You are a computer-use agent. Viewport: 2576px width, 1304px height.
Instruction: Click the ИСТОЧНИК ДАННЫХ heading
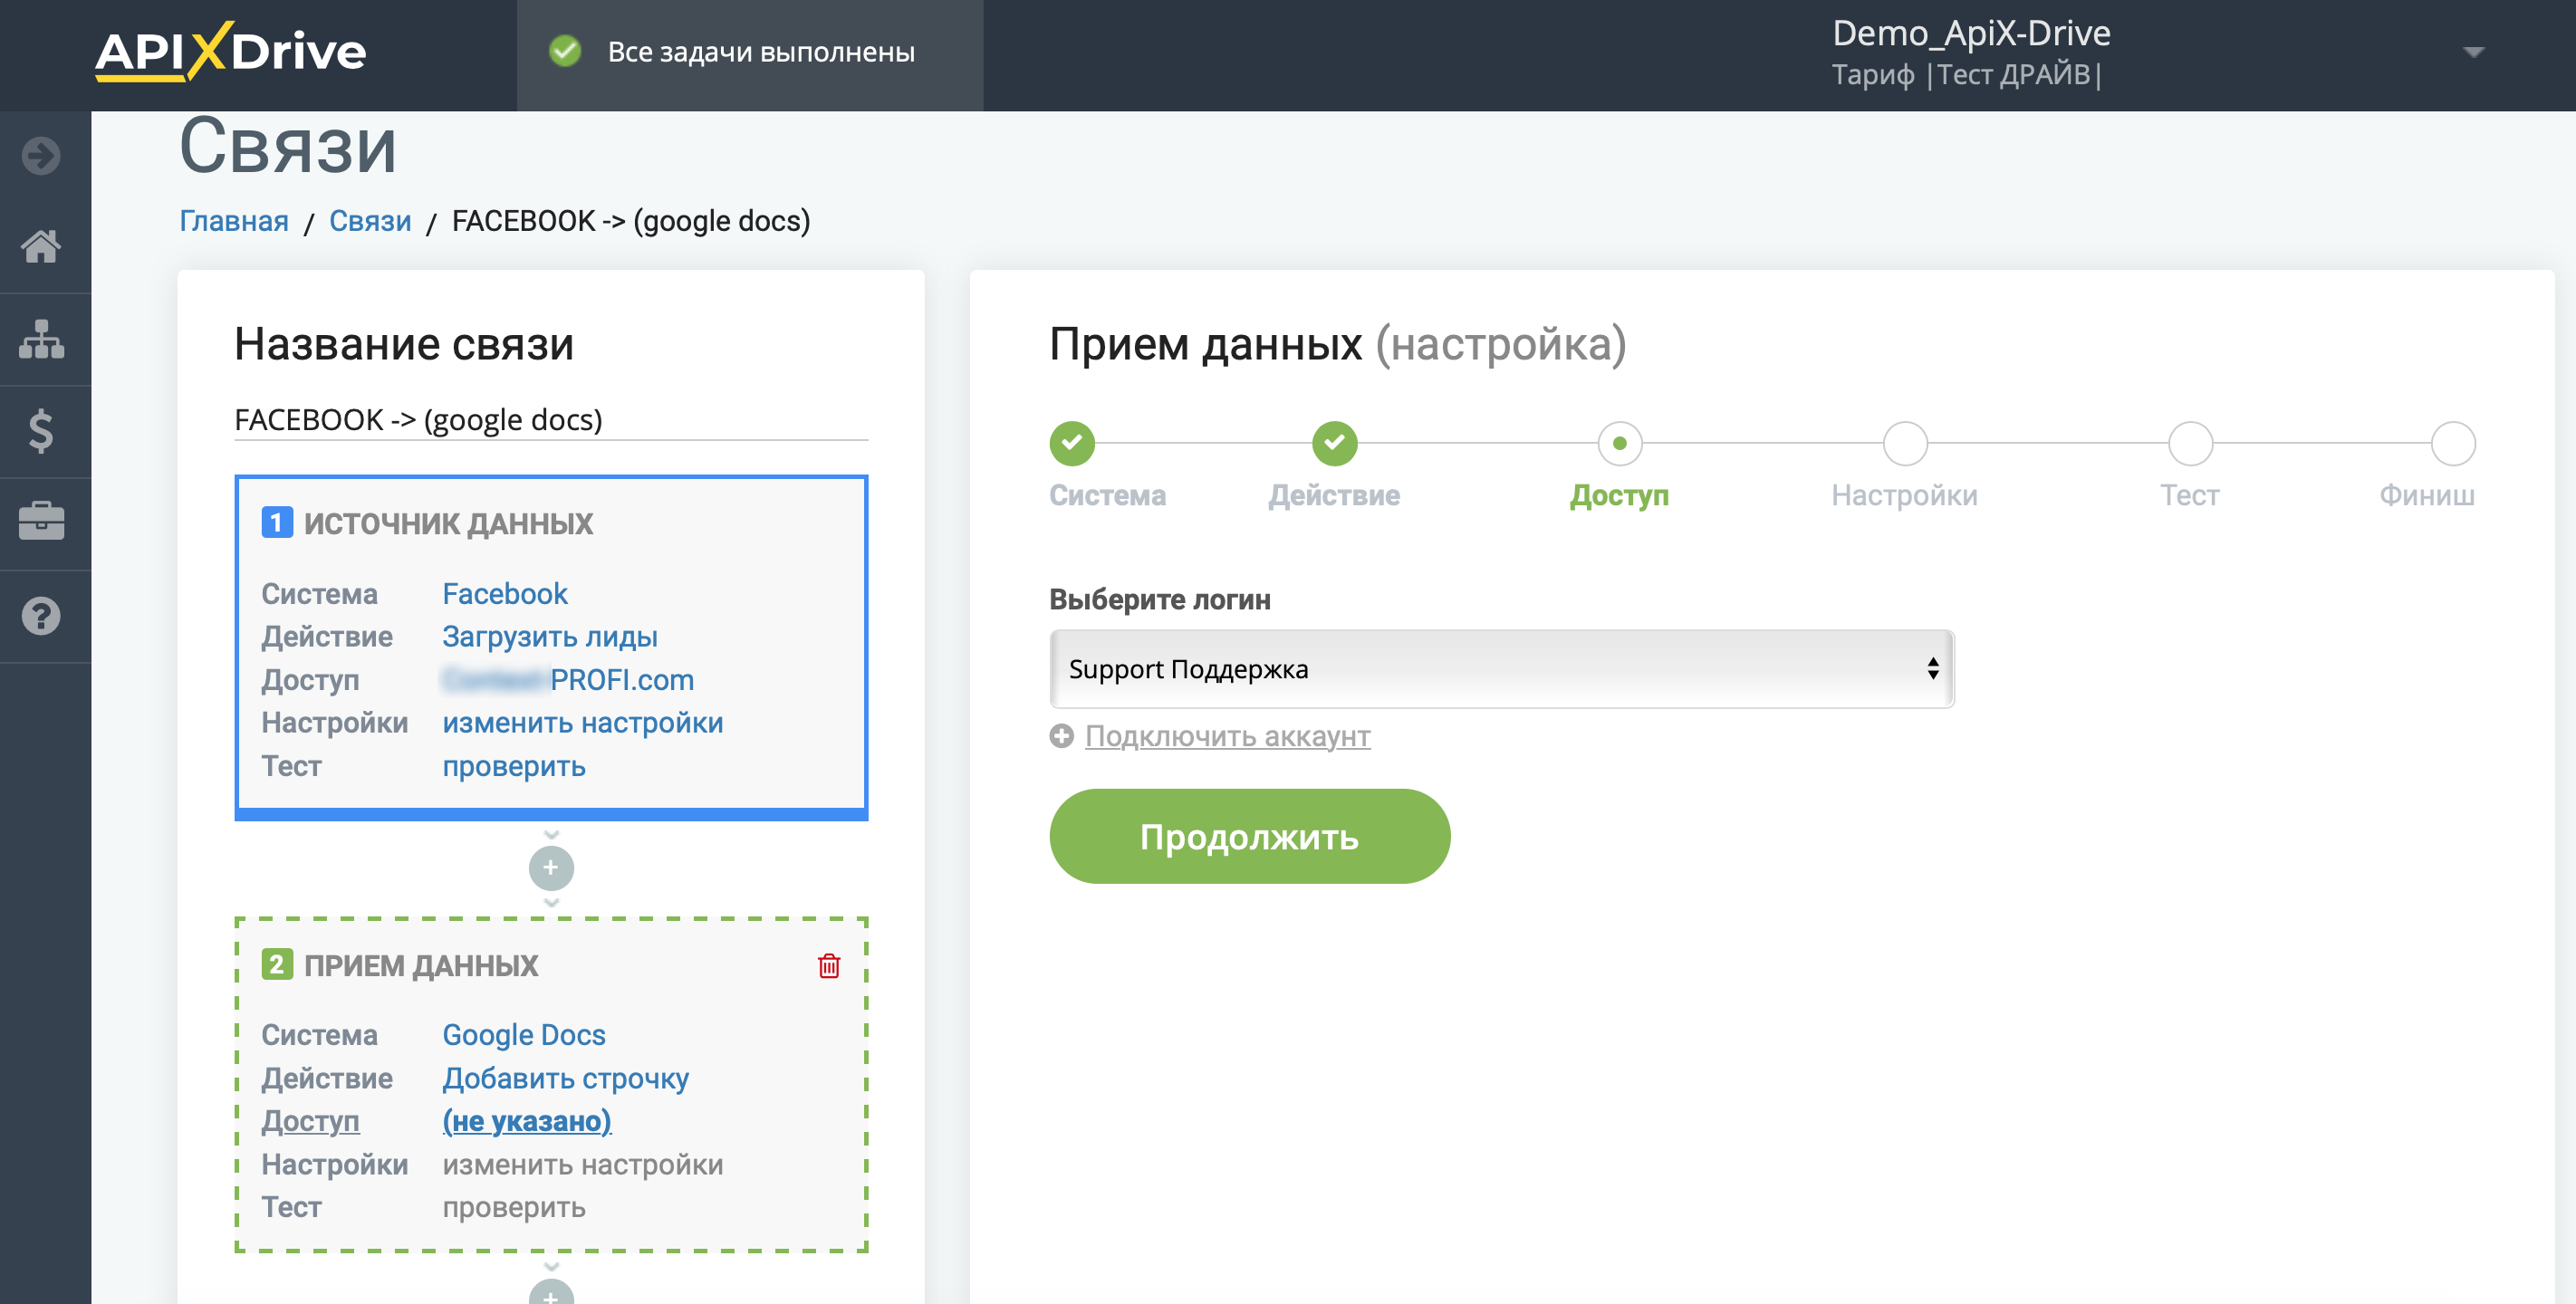point(448,523)
